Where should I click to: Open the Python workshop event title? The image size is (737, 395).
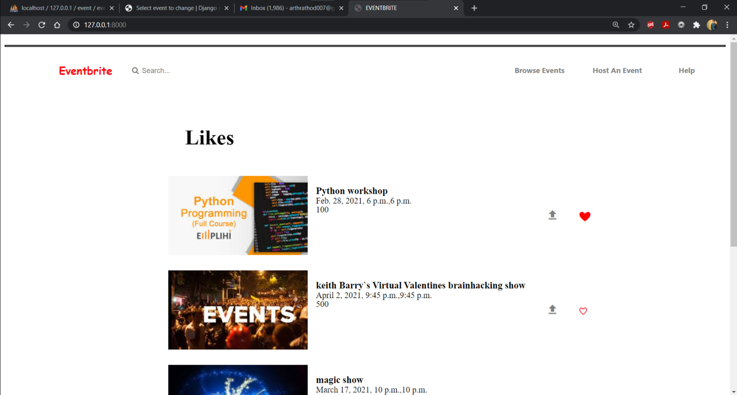(x=352, y=191)
